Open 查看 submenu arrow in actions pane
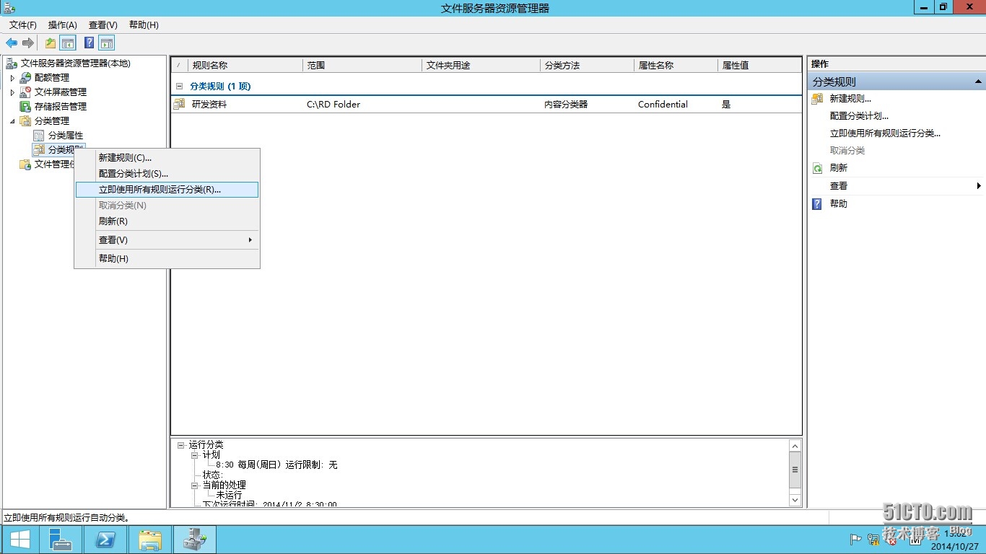 979,186
